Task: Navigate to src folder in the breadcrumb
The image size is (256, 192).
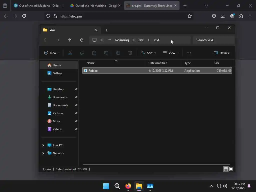Action: coord(141,40)
